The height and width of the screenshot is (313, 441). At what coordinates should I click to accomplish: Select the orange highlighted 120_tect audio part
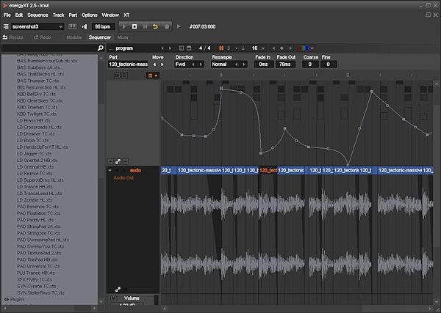[x=268, y=170]
